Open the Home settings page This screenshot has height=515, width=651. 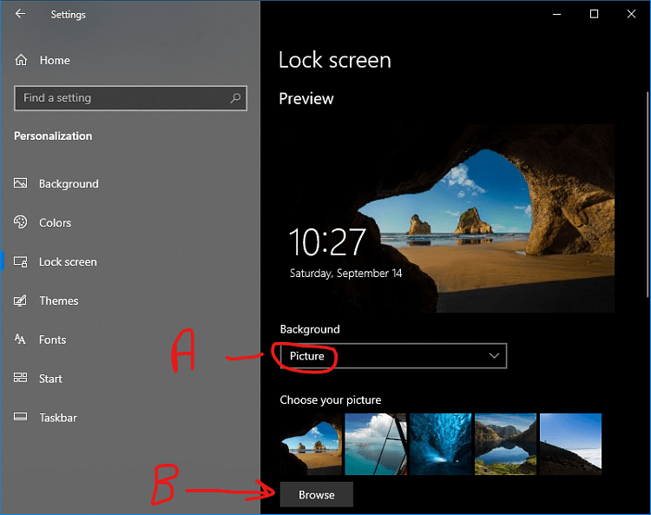pos(55,61)
